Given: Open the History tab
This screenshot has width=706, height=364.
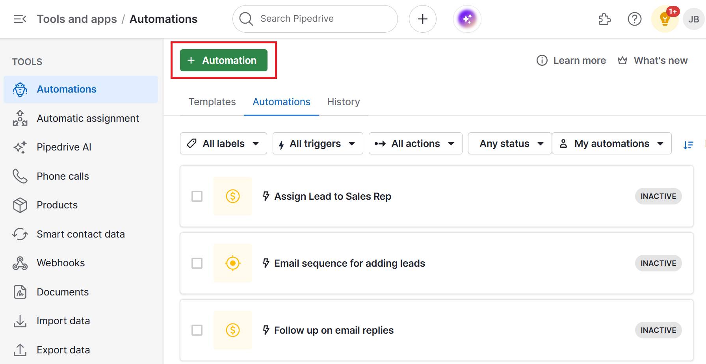Looking at the screenshot, I should pyautogui.click(x=343, y=102).
